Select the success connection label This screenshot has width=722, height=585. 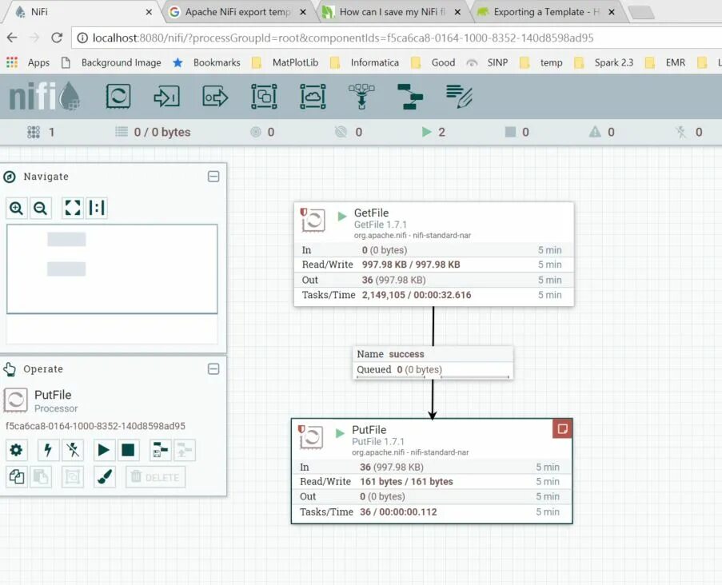(x=406, y=354)
